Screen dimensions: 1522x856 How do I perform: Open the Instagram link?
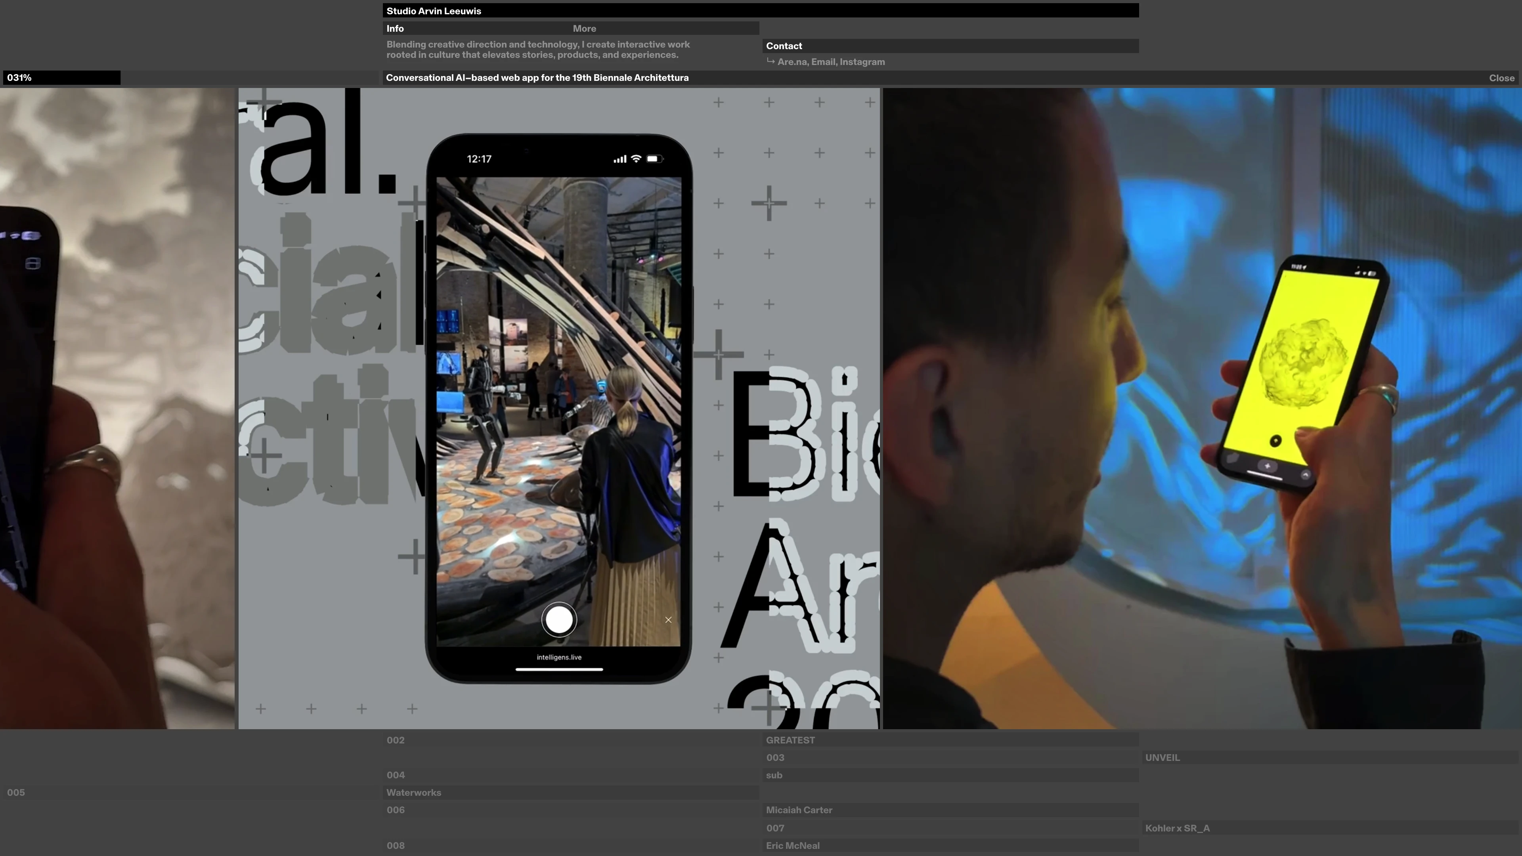click(862, 62)
